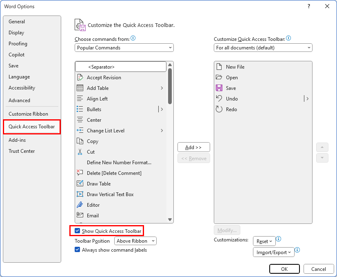
Task: Select the <Separator> list entry
Action: click(x=121, y=67)
